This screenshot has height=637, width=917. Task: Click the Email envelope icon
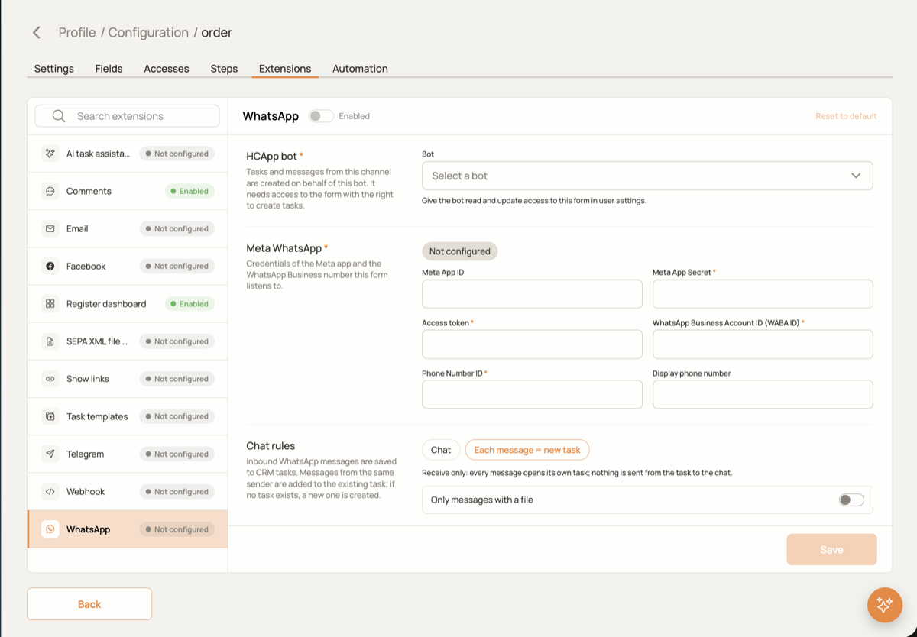(50, 228)
